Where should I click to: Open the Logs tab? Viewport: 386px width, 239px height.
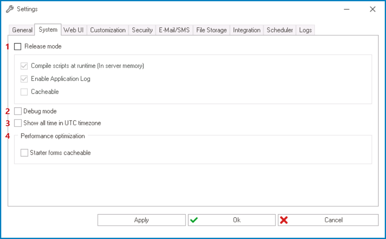(305, 30)
